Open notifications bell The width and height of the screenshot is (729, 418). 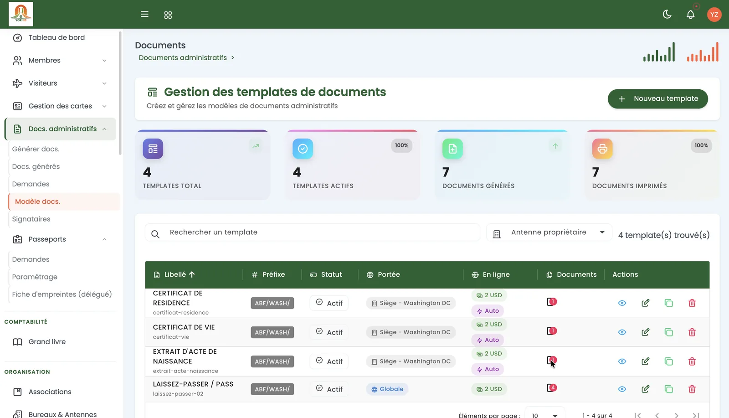coord(691,15)
